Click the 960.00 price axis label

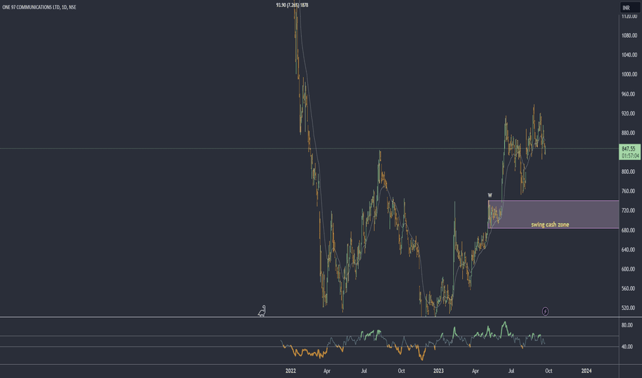(x=628, y=94)
